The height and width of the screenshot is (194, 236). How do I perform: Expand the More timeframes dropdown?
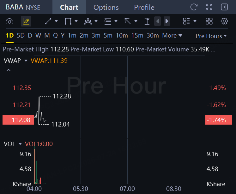click(x=172, y=36)
